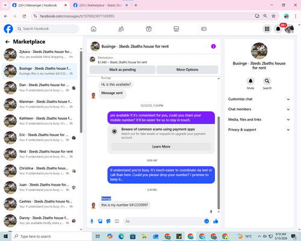Click message 'this is my number 6412339997'
Screen dimensions: 301x241
tap(125, 205)
